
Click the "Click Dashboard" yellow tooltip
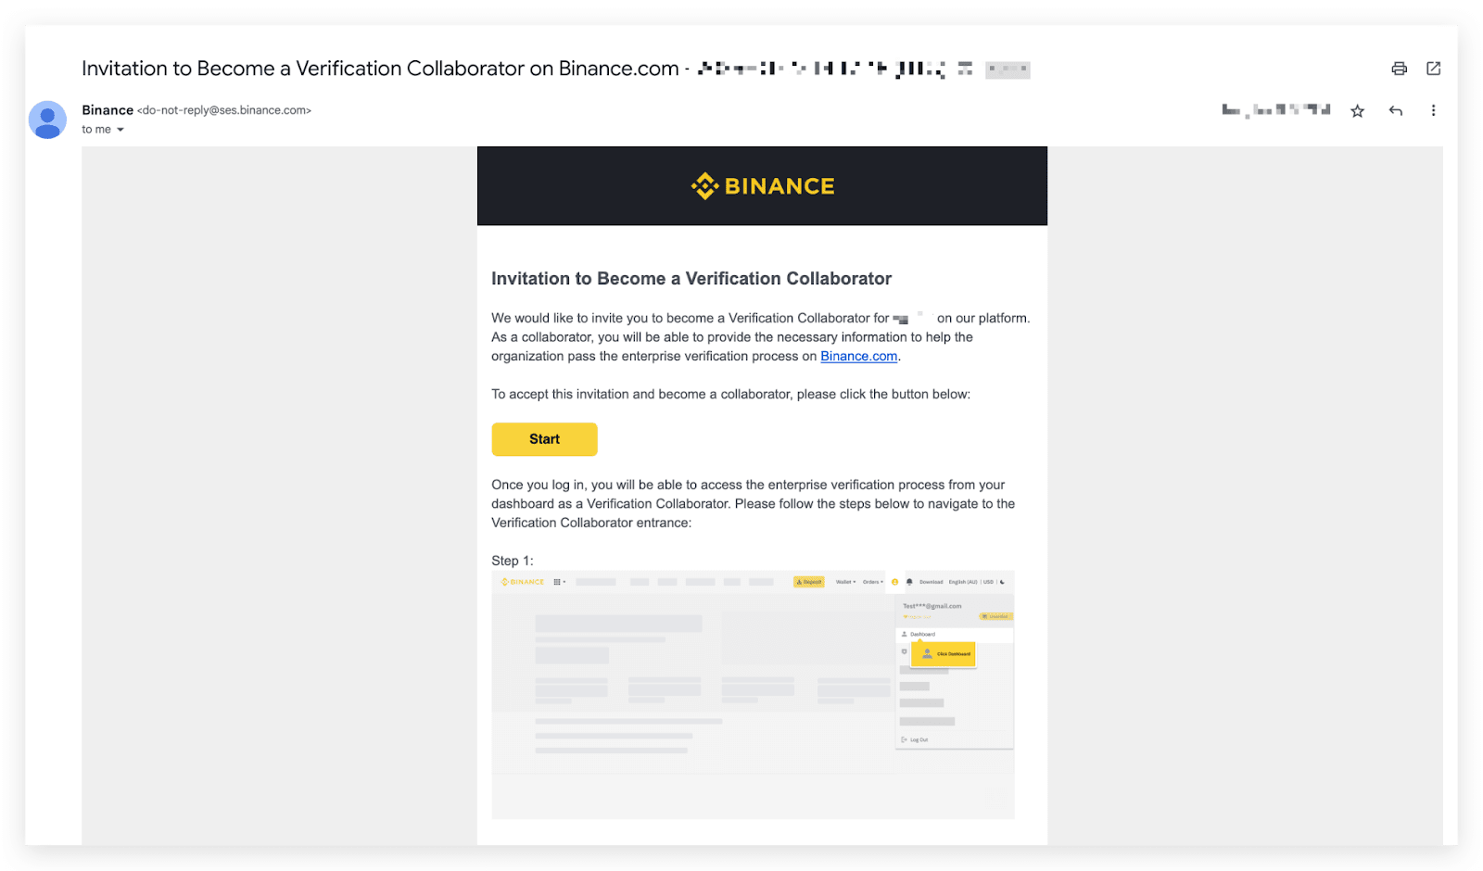coord(944,654)
